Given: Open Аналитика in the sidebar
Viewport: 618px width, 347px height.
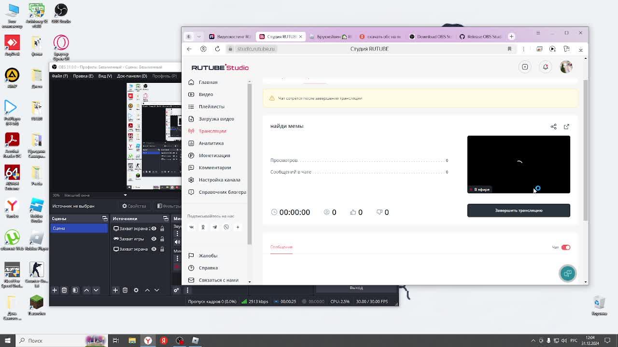Looking at the screenshot, I should [211, 143].
